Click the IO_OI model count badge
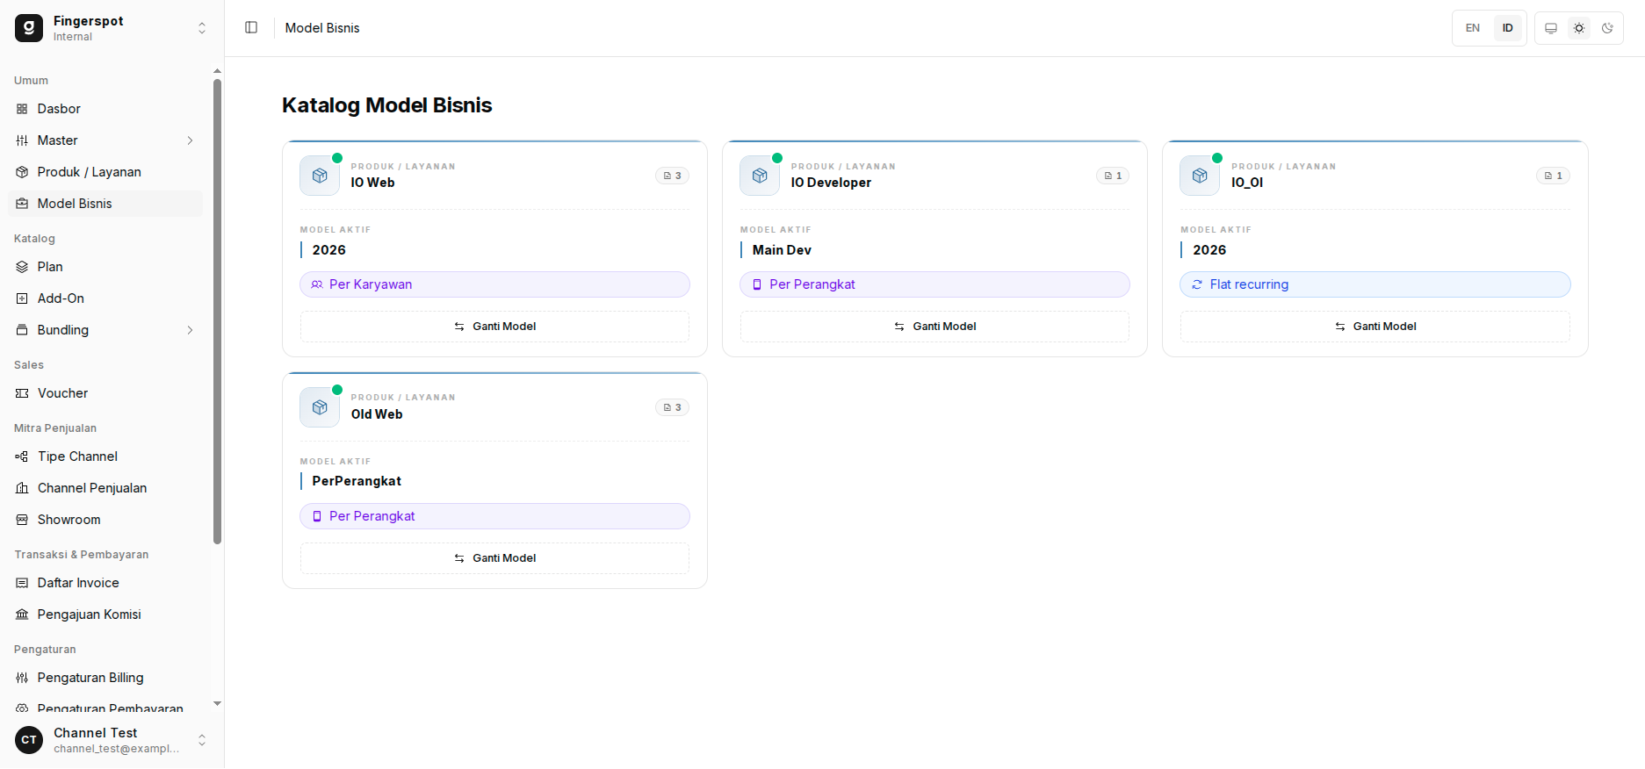1645x769 pixels. (x=1554, y=176)
